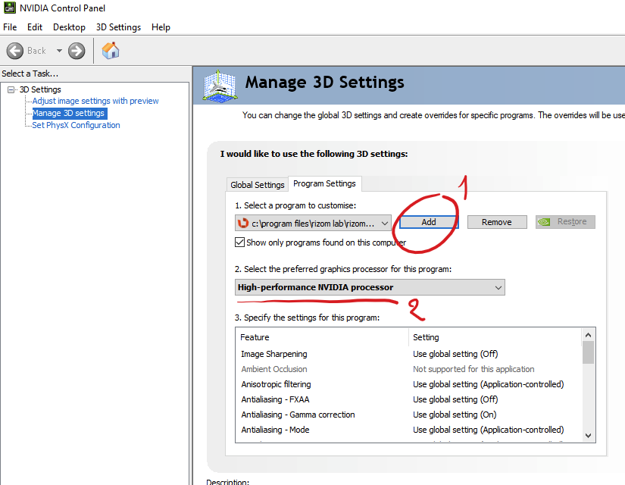Click the NVIDIA Control Panel title icon
625x485 pixels.
coord(10,8)
